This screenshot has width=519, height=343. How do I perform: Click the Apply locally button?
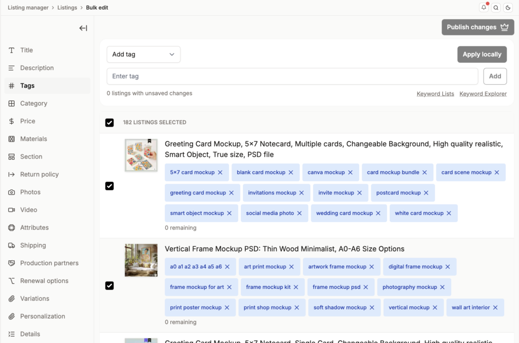pyautogui.click(x=482, y=54)
